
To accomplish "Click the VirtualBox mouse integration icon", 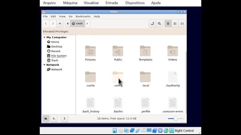I will pyautogui.click(x=166, y=130).
